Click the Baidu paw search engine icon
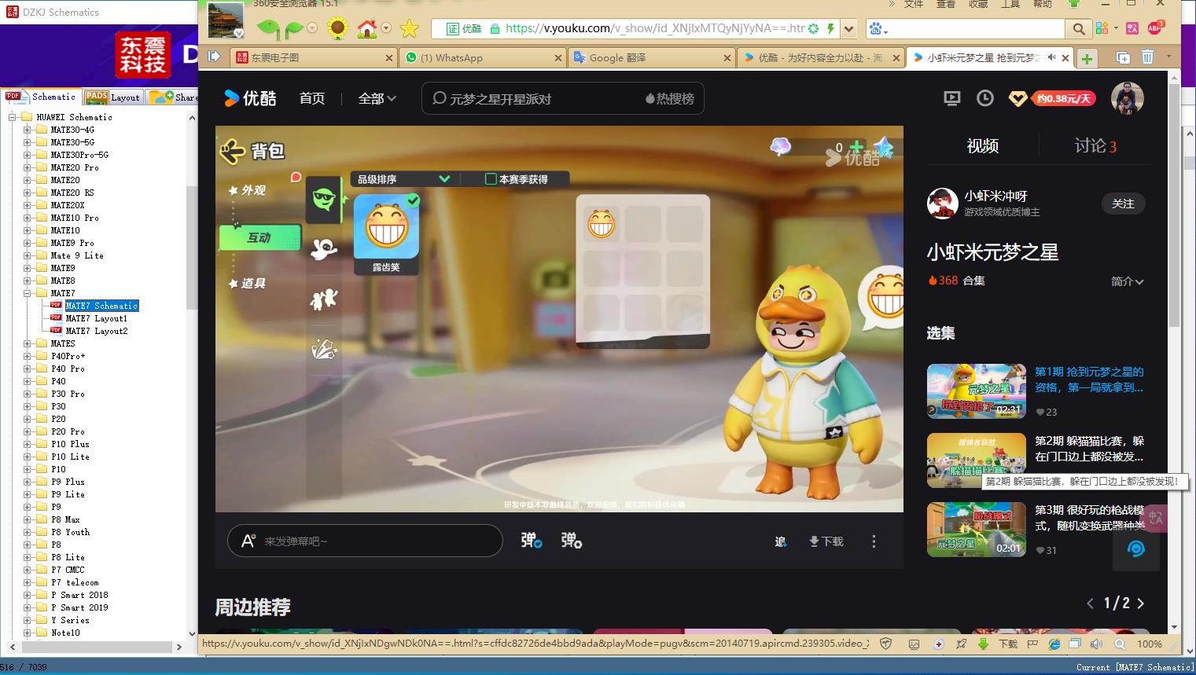The width and height of the screenshot is (1196, 675). pyautogui.click(x=876, y=29)
